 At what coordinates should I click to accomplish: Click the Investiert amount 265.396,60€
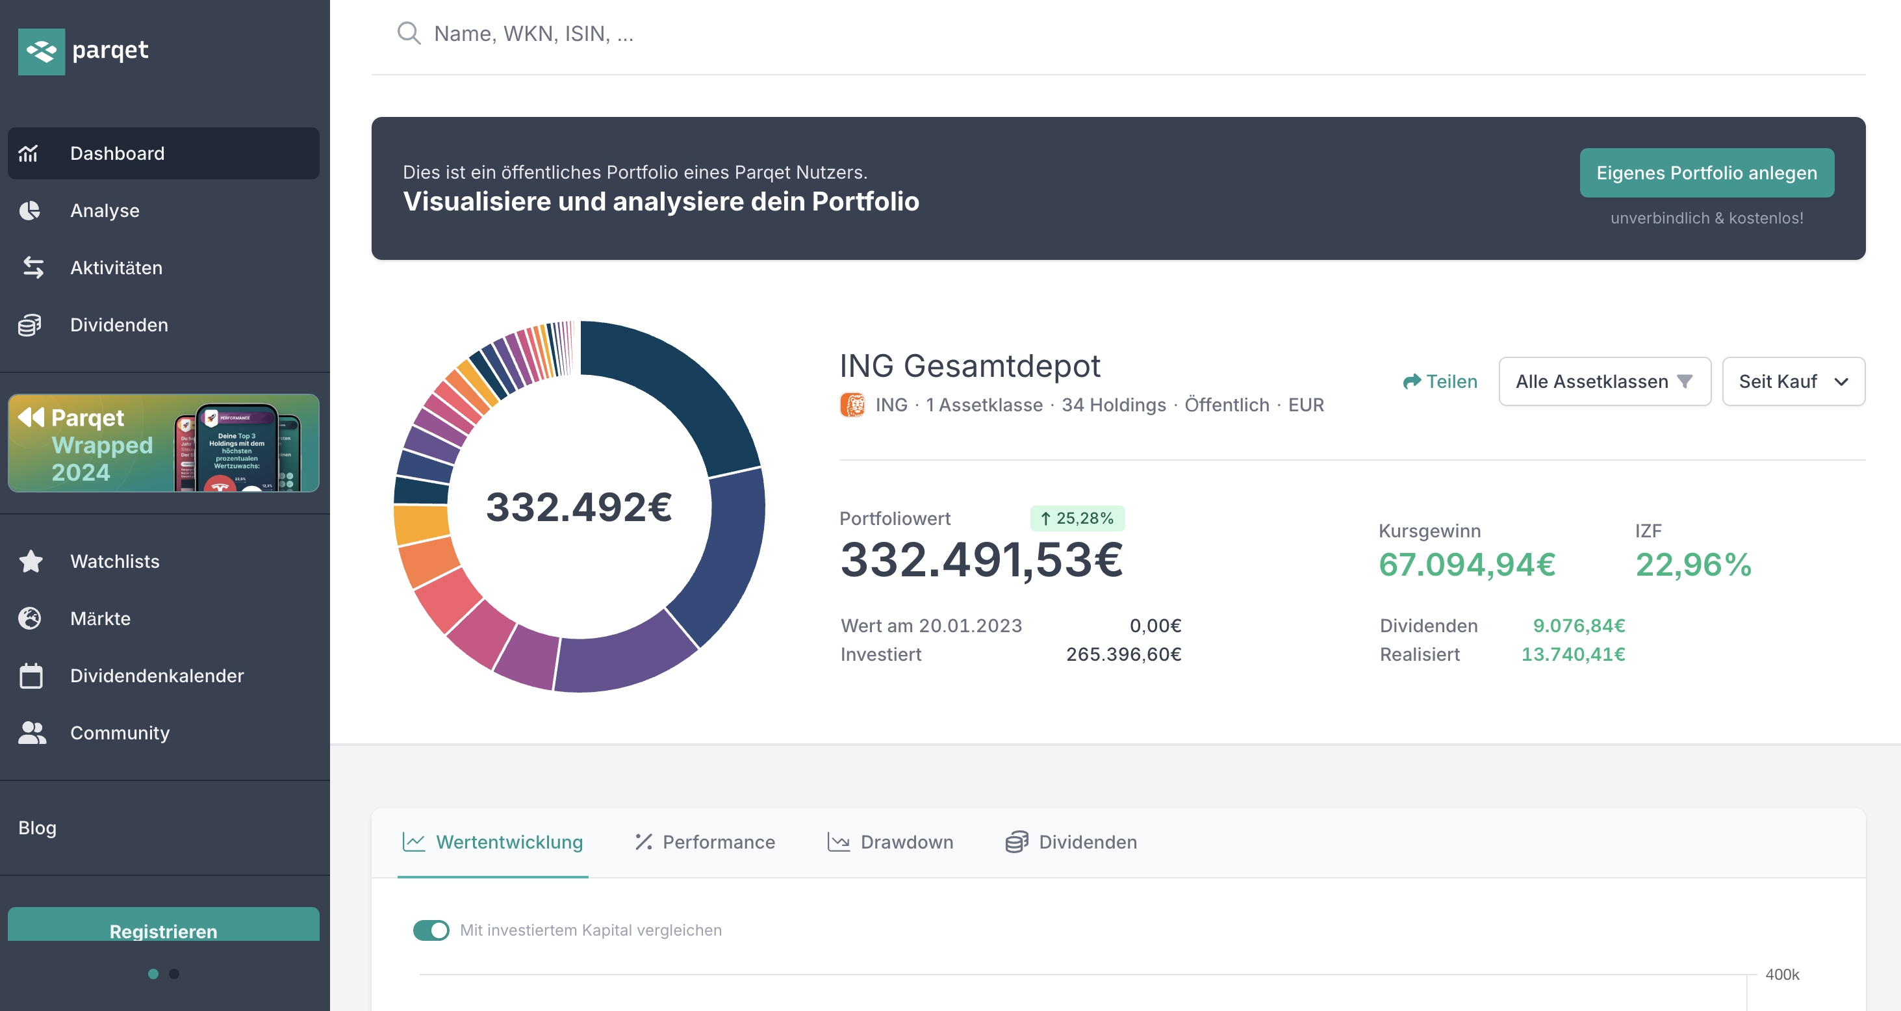click(x=1123, y=654)
